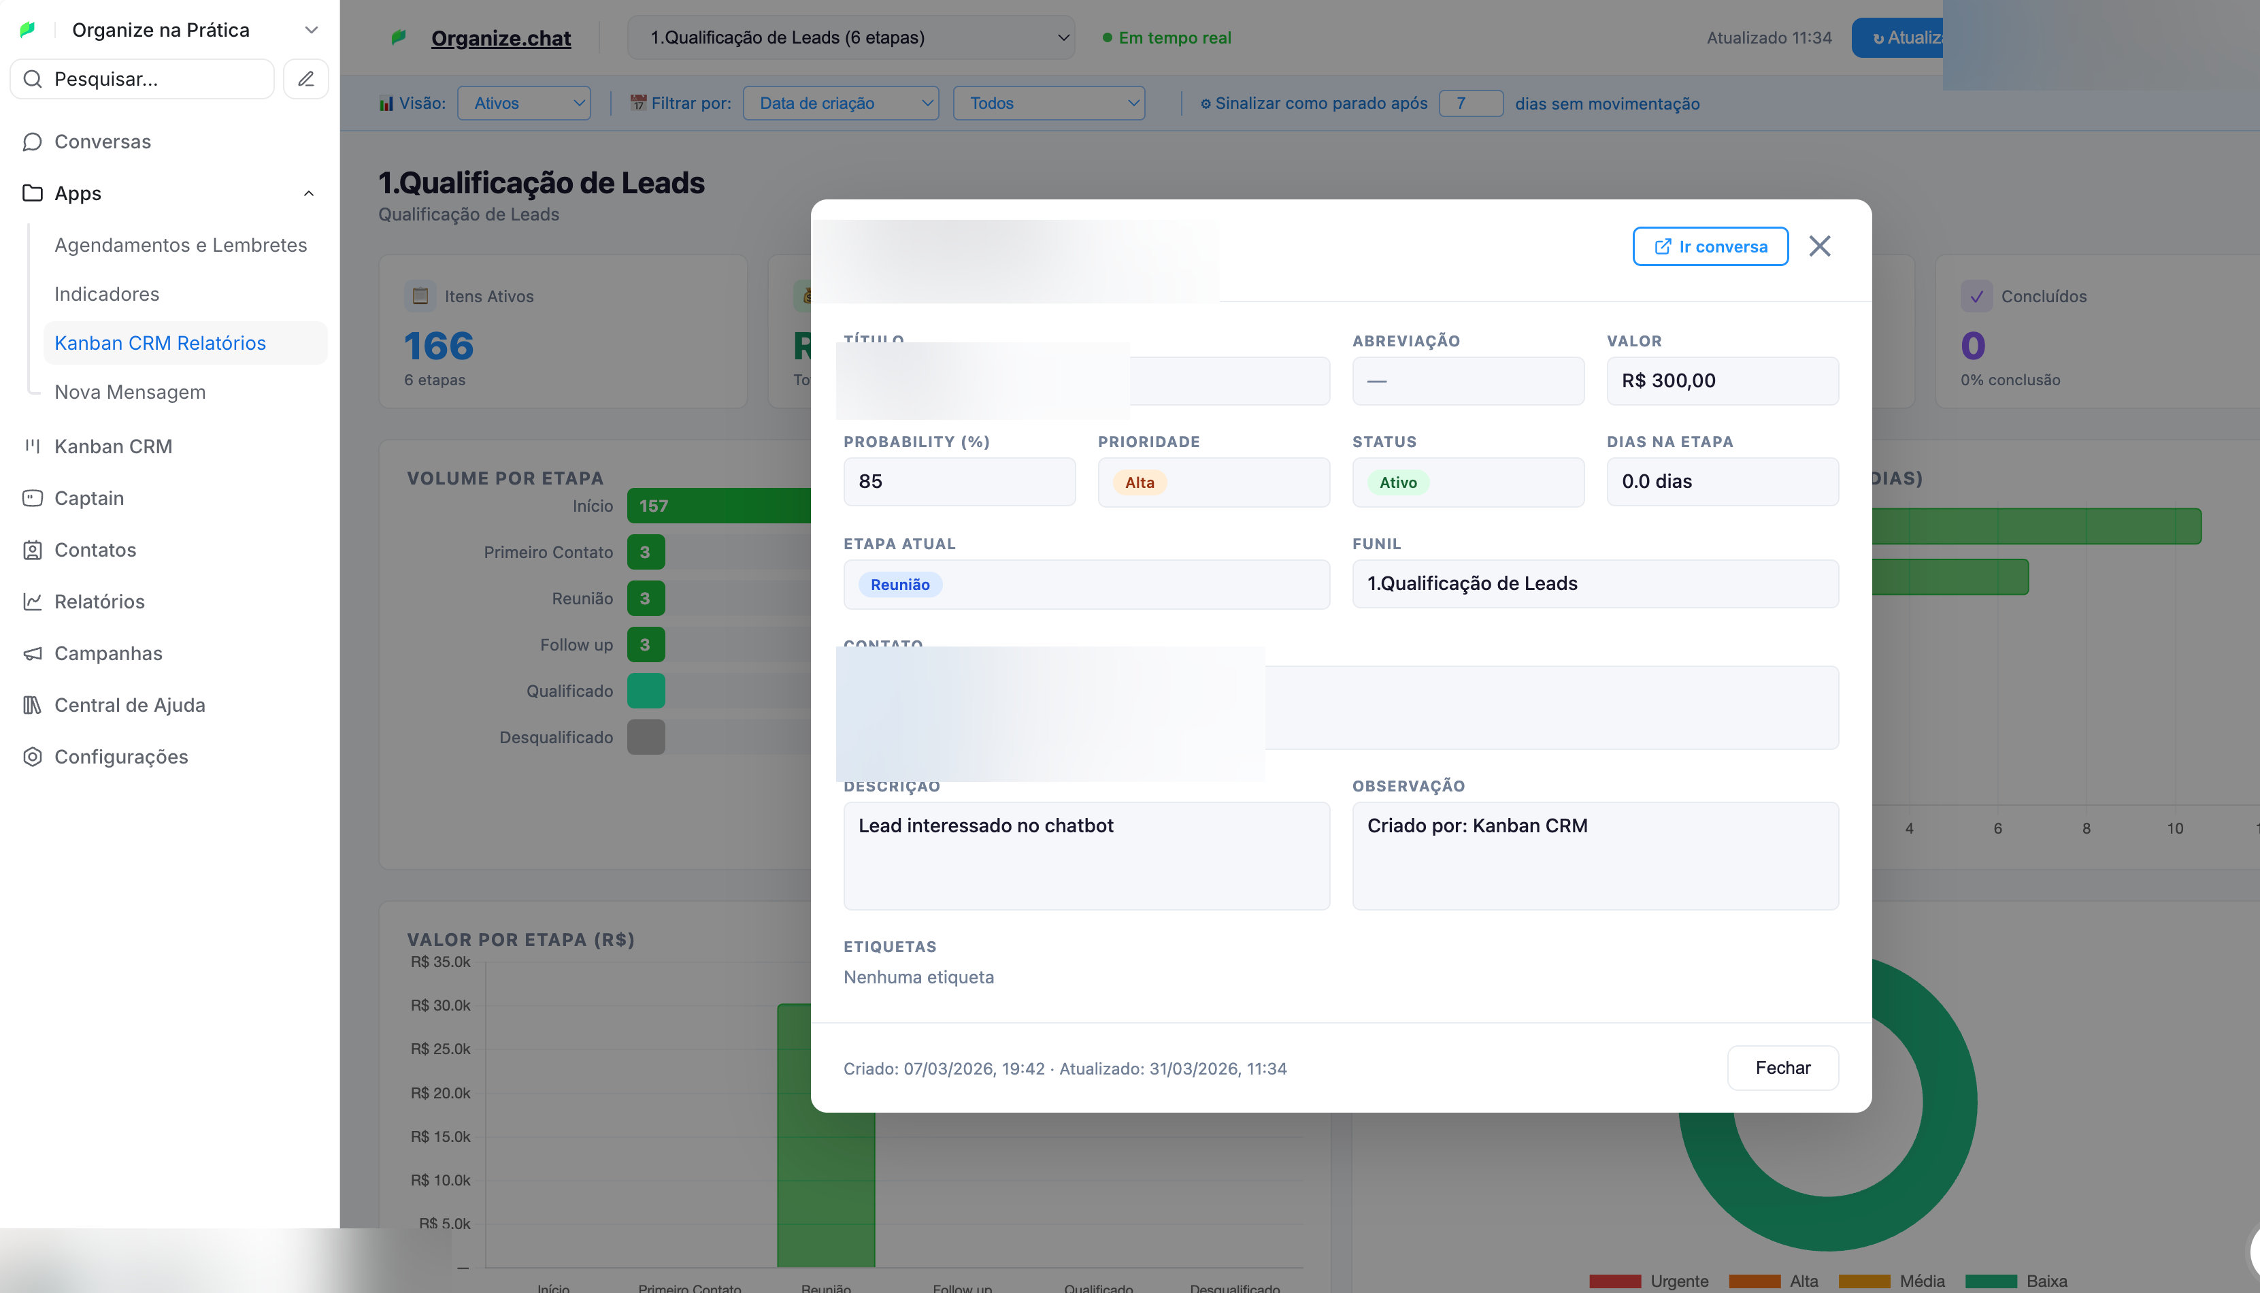Click the Desqualificado gray bar
This screenshot has height=1293, width=2260.
646,737
